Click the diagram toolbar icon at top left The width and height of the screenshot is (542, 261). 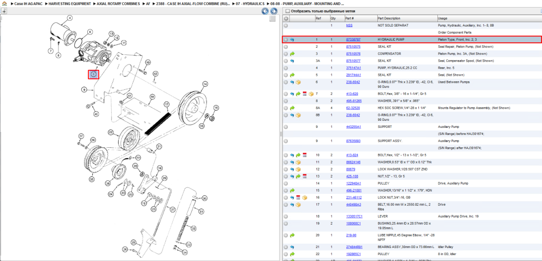pyautogui.click(x=4, y=11)
